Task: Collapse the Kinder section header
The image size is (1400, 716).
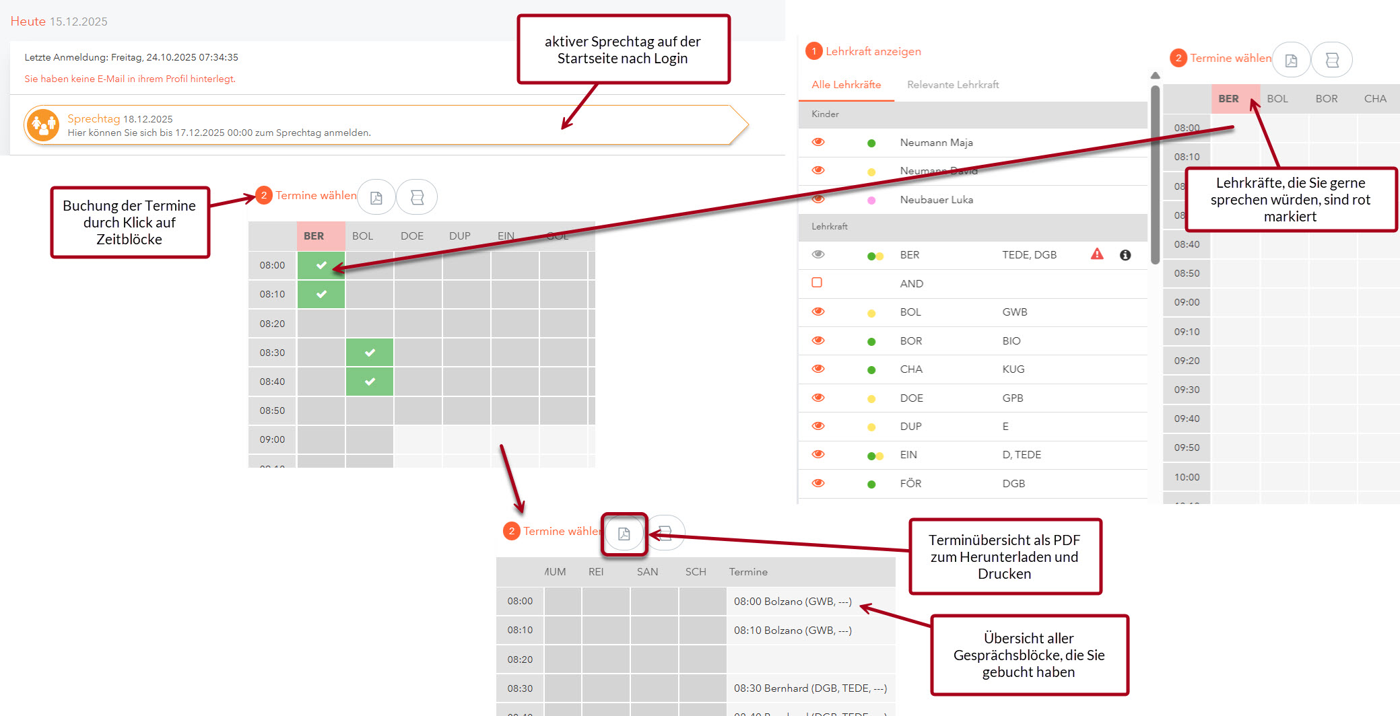Action: point(825,114)
